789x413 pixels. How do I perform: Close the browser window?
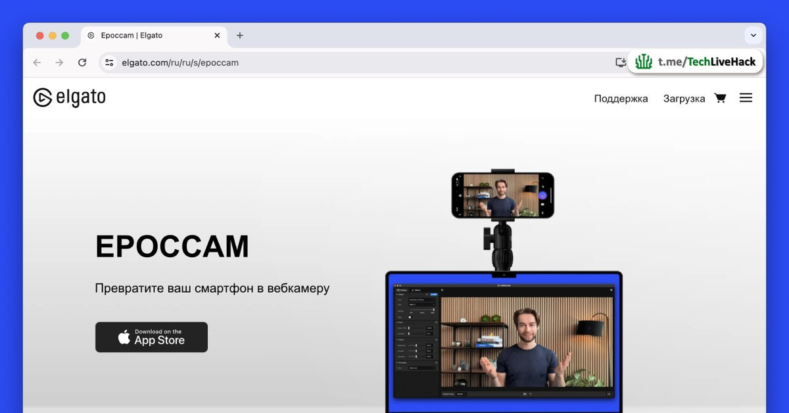40,36
